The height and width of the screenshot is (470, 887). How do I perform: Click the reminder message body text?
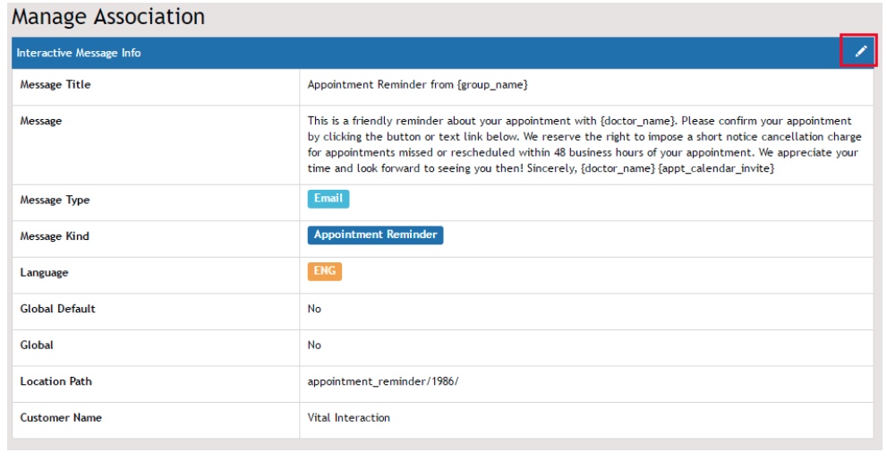[584, 144]
